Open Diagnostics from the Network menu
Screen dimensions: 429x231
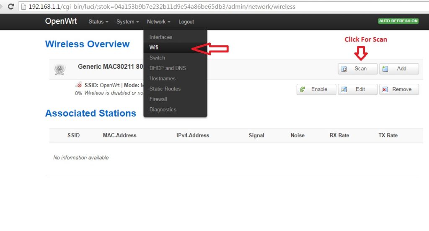[x=163, y=109]
